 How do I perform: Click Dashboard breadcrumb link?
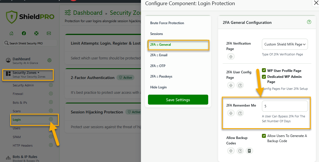point(88,13)
